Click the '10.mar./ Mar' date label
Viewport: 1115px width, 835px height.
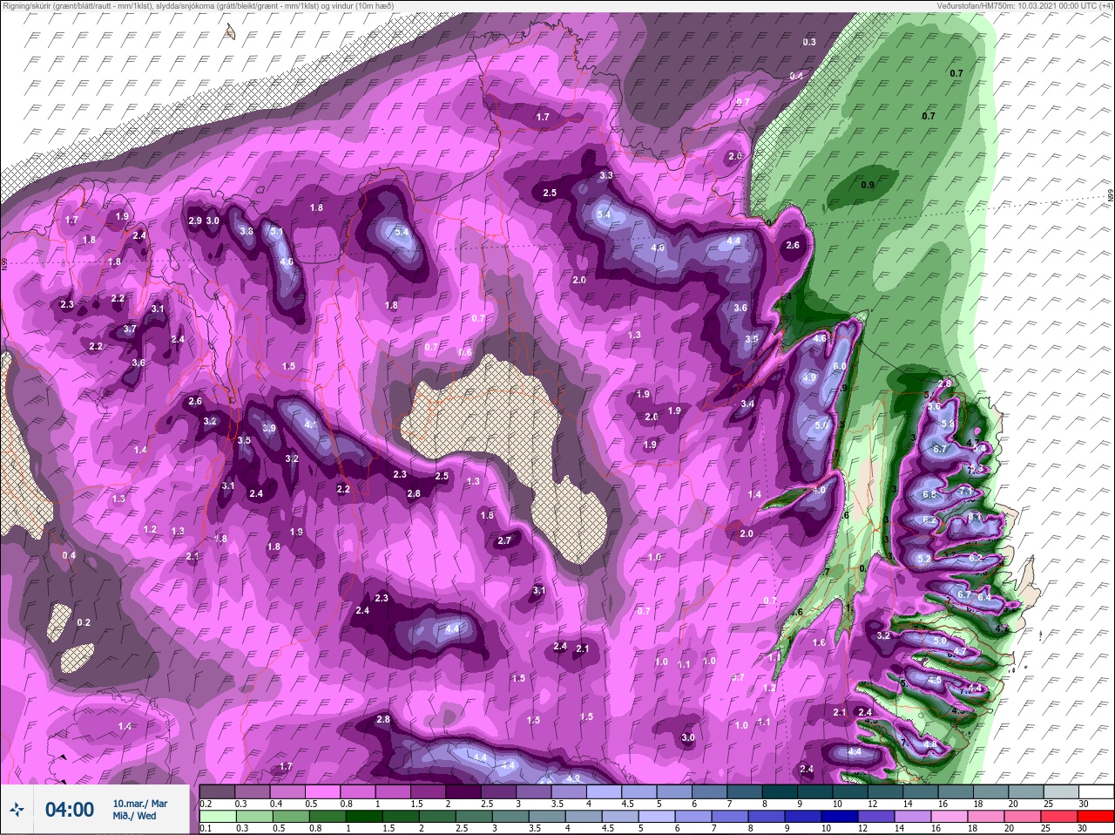coord(139,804)
